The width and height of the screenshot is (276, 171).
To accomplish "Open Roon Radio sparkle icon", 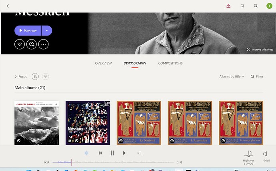I will pos(86,153).
